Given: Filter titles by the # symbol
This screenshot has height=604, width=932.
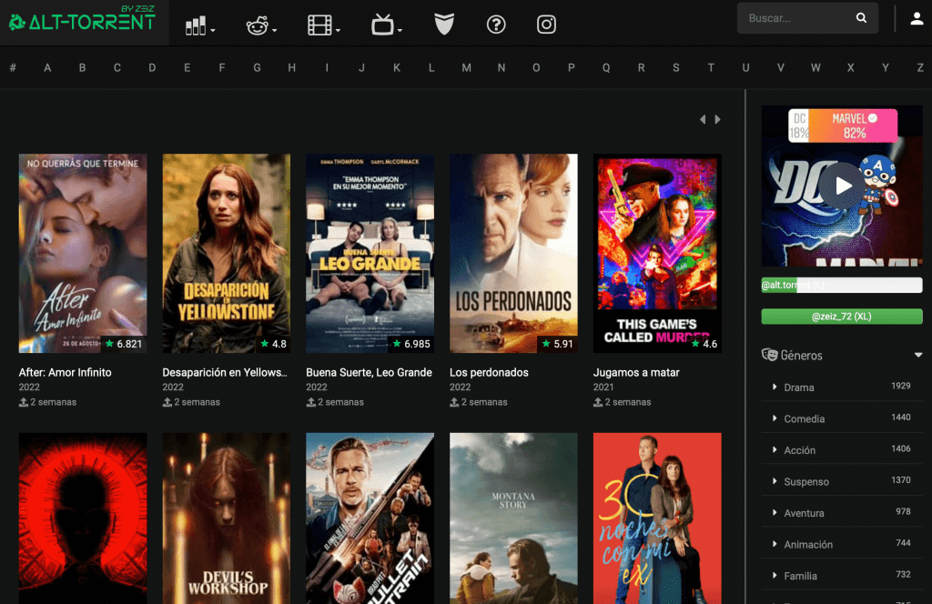Looking at the screenshot, I should 13,67.
